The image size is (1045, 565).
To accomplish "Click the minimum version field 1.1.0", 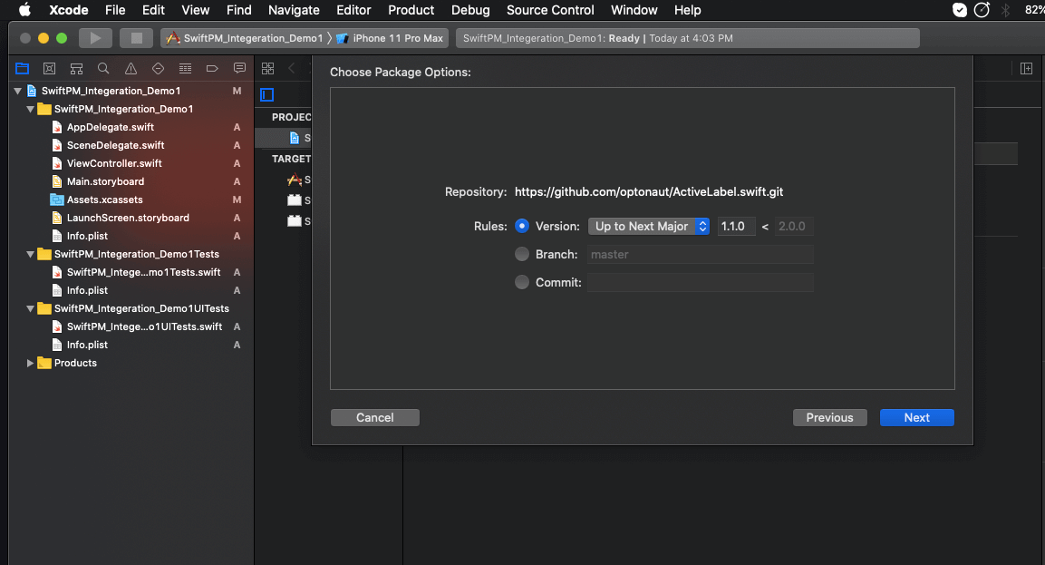I will 737,226.
